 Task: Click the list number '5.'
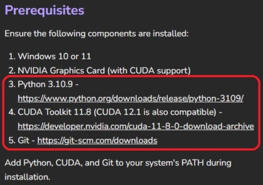click(x=12, y=140)
